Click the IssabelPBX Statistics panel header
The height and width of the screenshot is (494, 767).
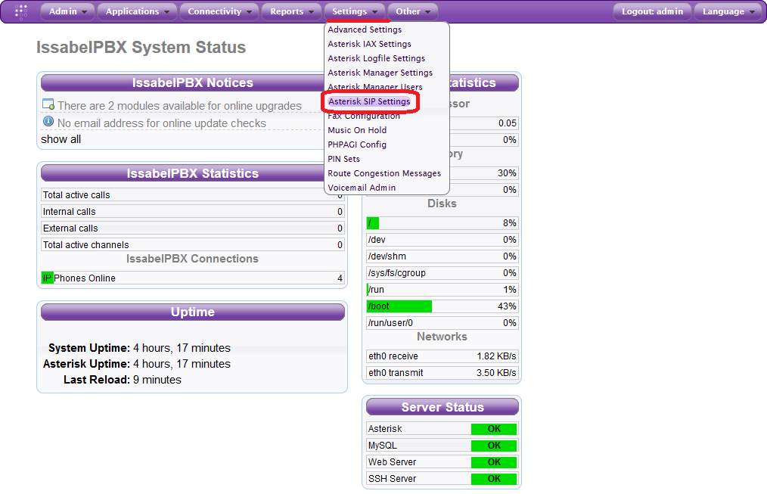[x=193, y=174]
